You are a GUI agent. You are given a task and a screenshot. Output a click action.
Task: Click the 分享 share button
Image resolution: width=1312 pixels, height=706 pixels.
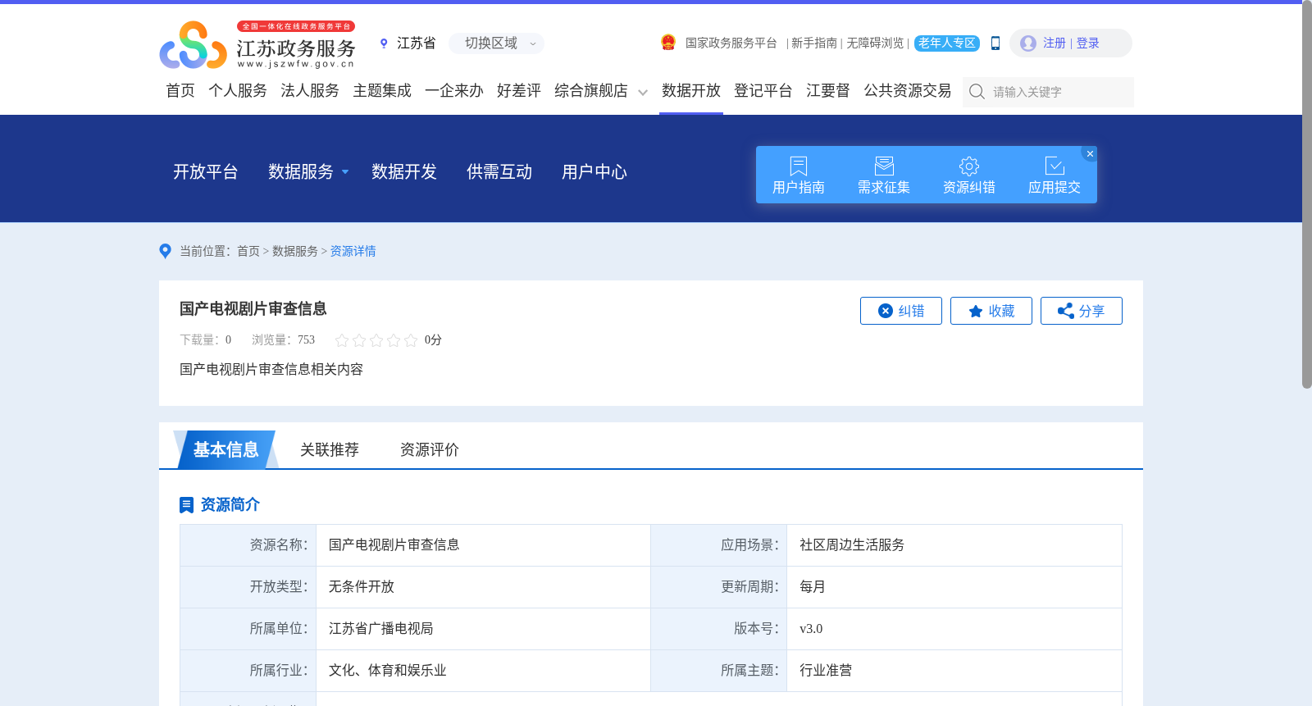coord(1082,311)
